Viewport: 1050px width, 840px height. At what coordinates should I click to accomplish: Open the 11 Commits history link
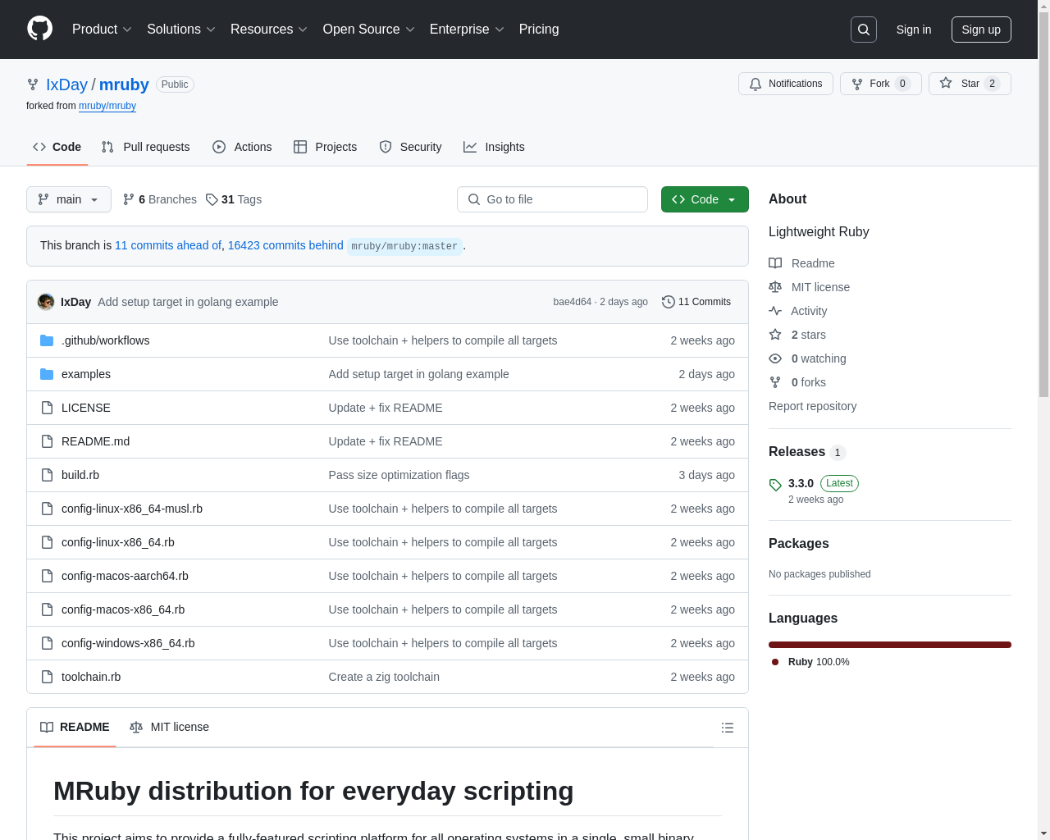coord(696,302)
